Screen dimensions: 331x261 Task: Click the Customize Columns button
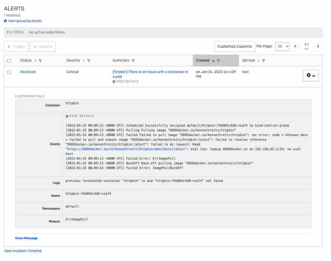point(234,47)
